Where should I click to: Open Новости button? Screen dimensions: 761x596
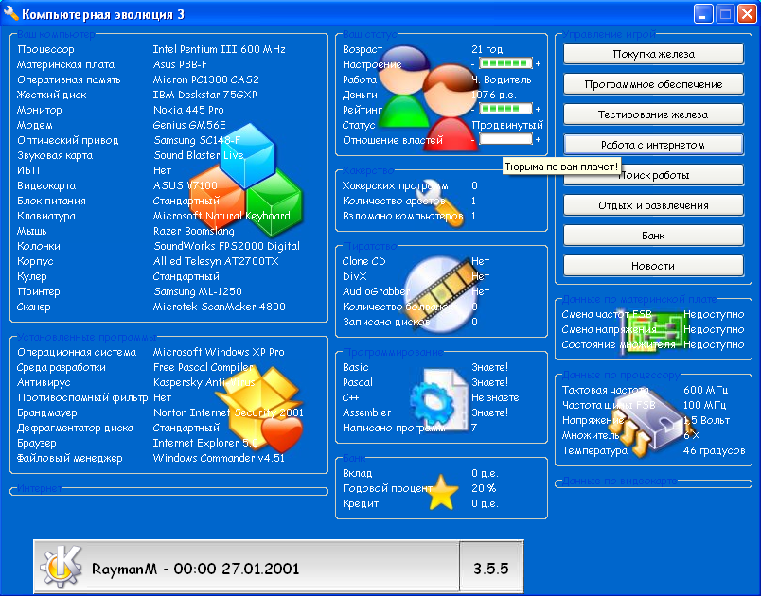[x=653, y=266]
